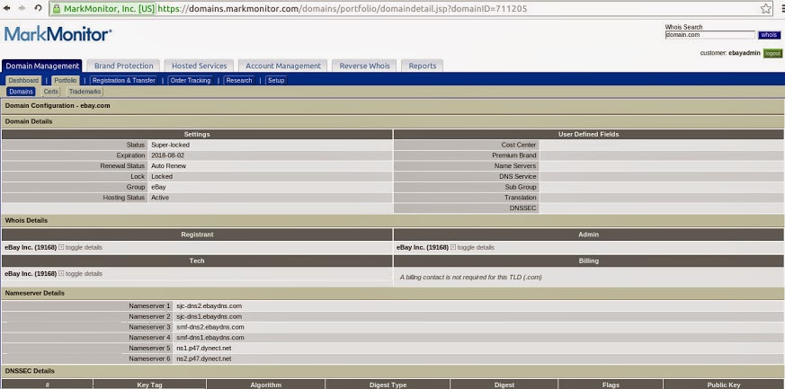Click the whois search button
The width and height of the screenshot is (785, 389).
pyautogui.click(x=769, y=35)
